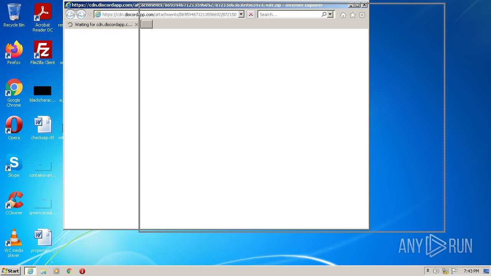
Task: Expand the address bar autocomplete dropdown
Action: (x=241, y=15)
